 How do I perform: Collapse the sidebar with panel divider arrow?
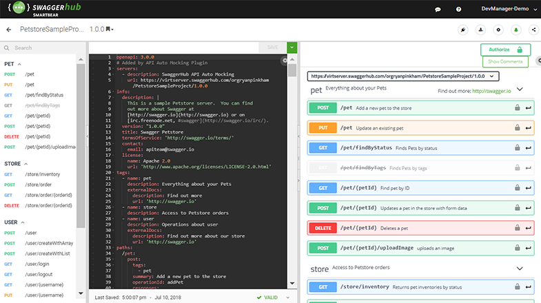click(x=88, y=136)
